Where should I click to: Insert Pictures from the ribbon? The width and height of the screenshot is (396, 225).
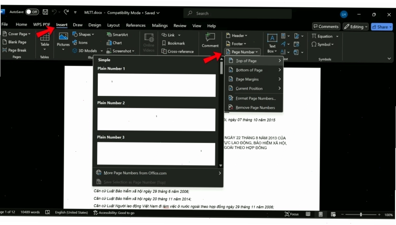point(63,42)
